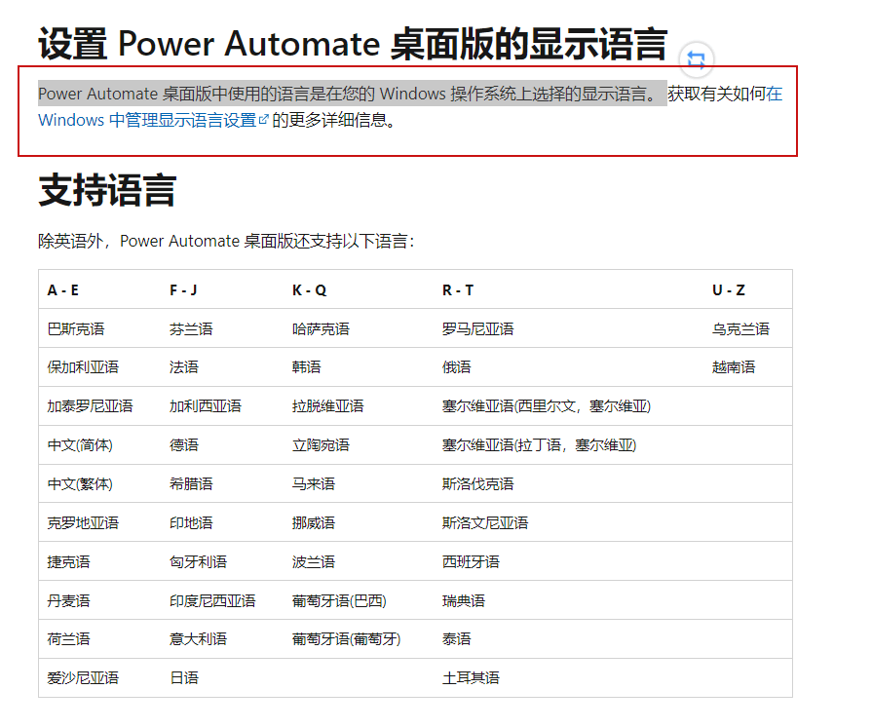The image size is (872, 728).
Task: Select the 立陶宛语 table cell
Action: pos(321,445)
